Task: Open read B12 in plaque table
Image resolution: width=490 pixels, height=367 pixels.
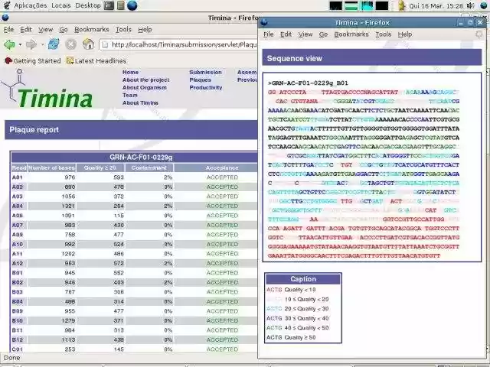Action: [17, 339]
